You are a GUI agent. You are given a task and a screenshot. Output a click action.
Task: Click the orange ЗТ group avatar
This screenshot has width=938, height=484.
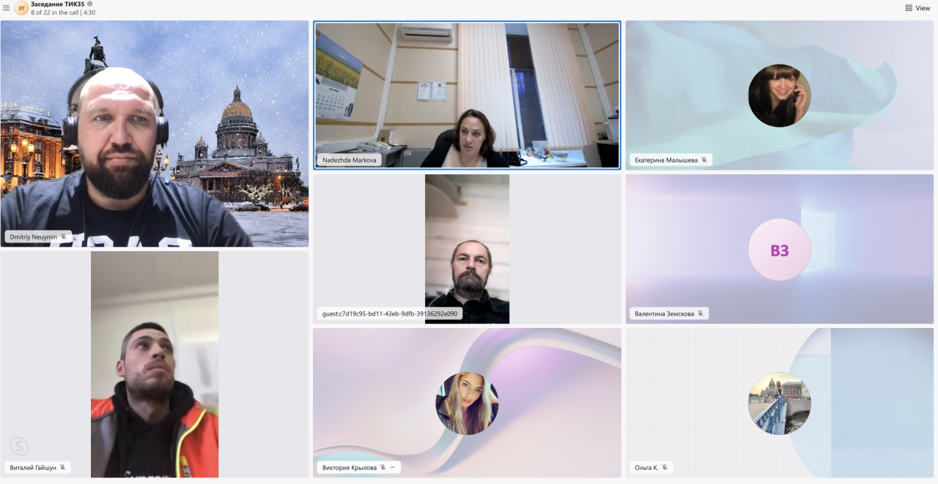pos(21,8)
